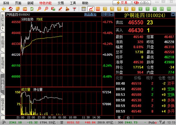Click the chart panel layout icon
Screen dimensions: 176x125
(112, 14)
